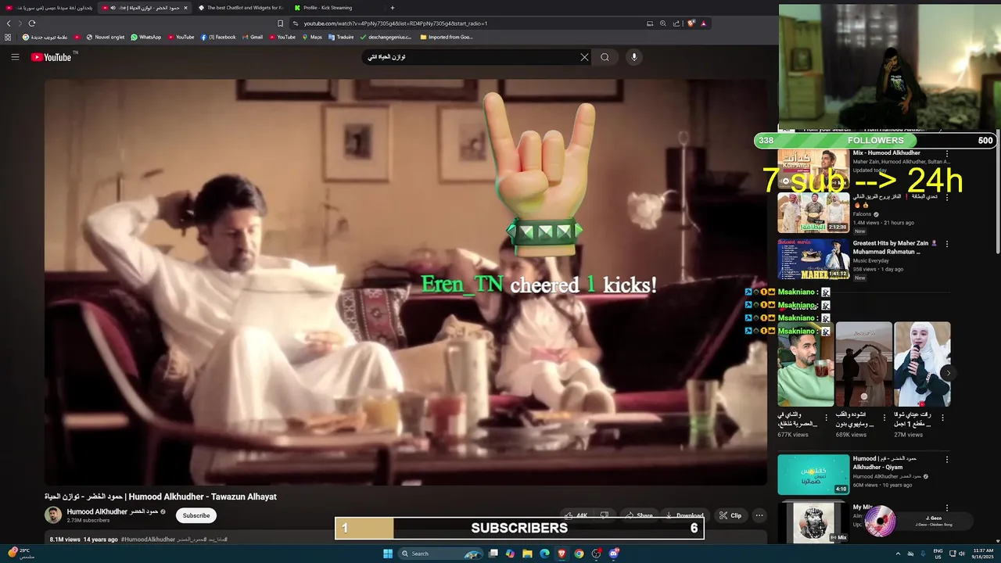Viewport: 1001px width, 563px height.
Task: Open a new browser tab
Action: tap(393, 8)
